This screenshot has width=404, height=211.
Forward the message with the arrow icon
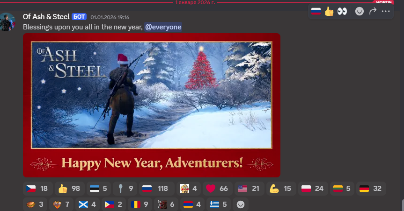tap(373, 11)
